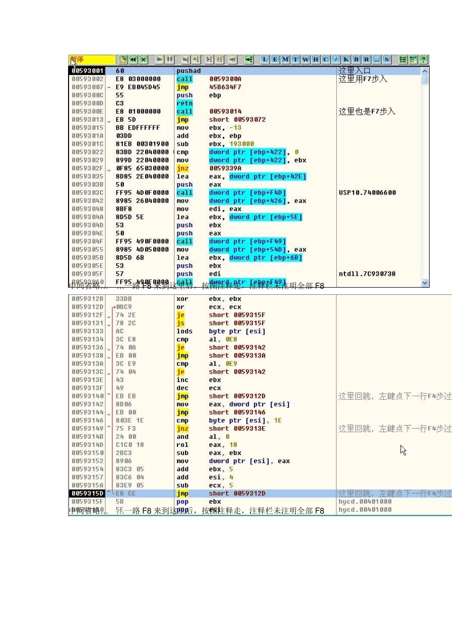Click the comment 这里也是F7步入

[x=367, y=111]
